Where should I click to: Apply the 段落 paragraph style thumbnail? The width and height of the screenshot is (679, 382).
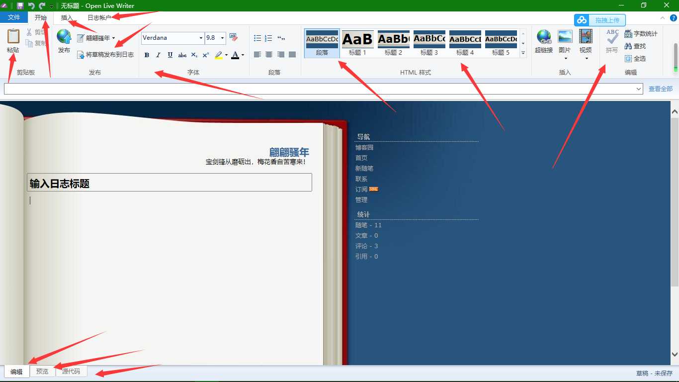[322, 43]
